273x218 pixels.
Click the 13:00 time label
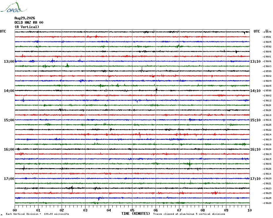point(9,61)
